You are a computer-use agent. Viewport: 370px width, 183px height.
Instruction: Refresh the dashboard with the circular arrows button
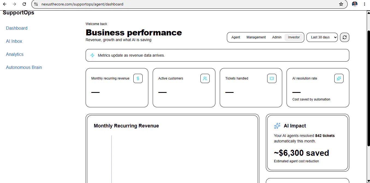(345, 37)
